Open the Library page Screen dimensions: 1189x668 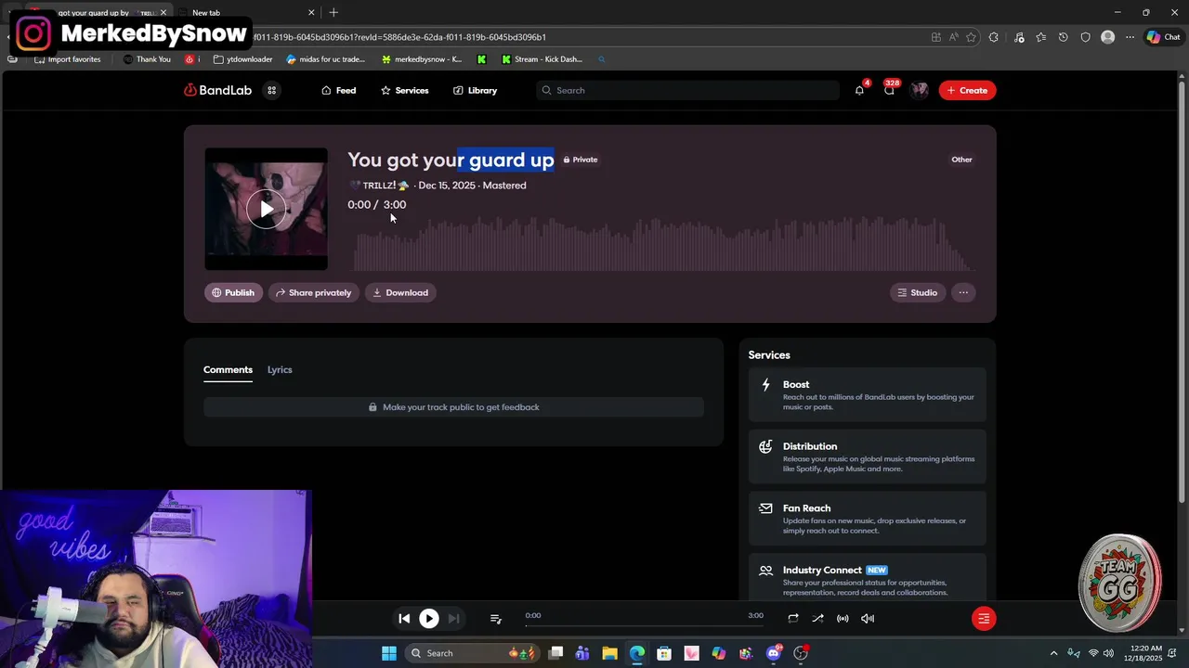point(475,90)
